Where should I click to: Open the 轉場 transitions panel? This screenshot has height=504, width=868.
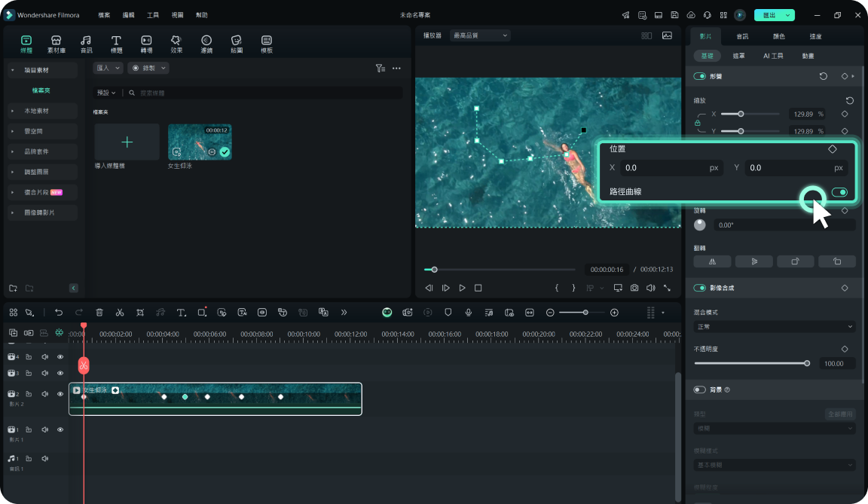pos(146,44)
